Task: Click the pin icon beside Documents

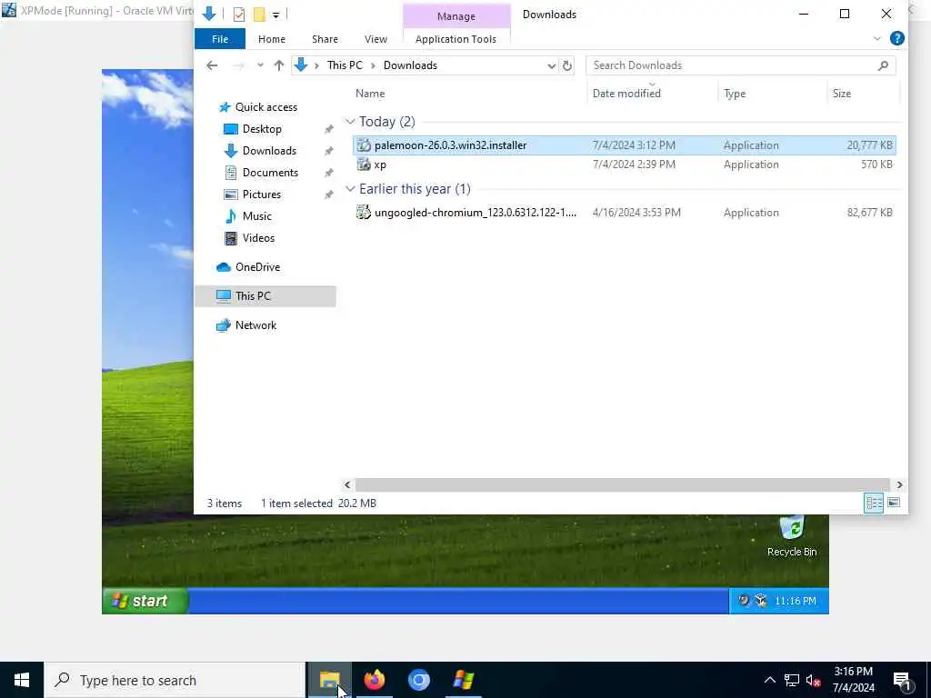Action: click(x=328, y=173)
